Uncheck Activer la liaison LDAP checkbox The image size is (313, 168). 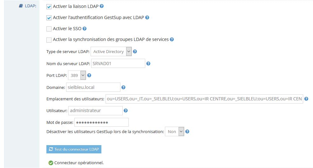click(x=49, y=7)
